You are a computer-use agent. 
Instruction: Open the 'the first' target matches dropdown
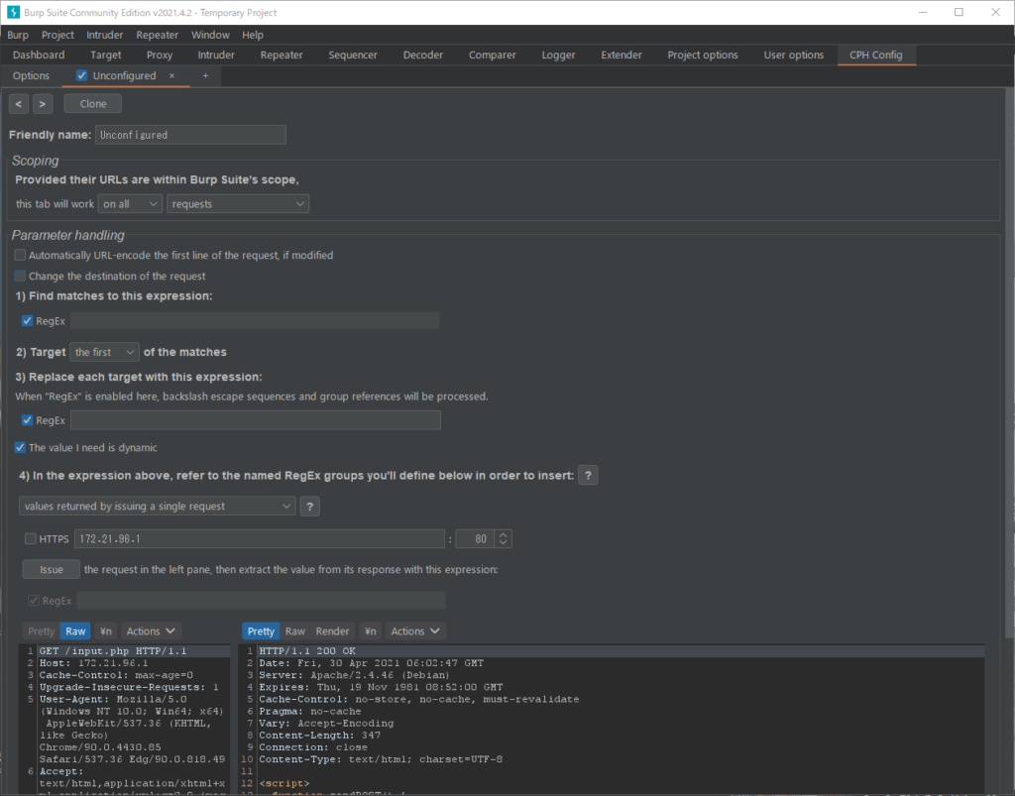coord(104,351)
